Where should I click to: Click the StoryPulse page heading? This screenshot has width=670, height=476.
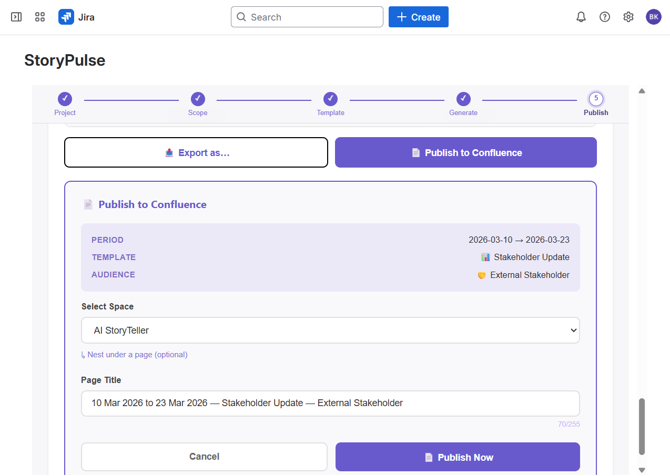point(65,60)
